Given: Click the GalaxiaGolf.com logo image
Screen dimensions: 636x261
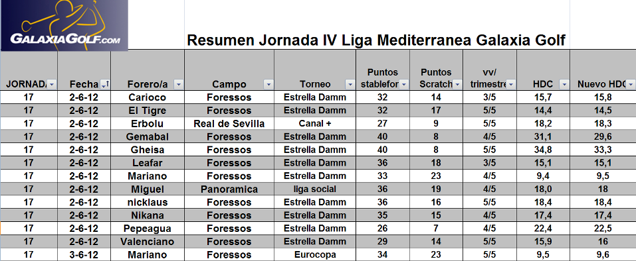Looking at the screenshot, I should pyautogui.click(x=64, y=25).
